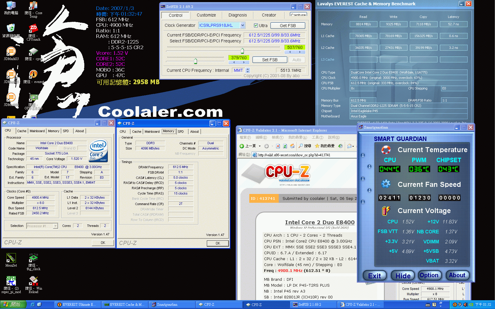Click the Internet Explorer quick launch icon
Screen dimensions: 495x309
coord(32,305)
